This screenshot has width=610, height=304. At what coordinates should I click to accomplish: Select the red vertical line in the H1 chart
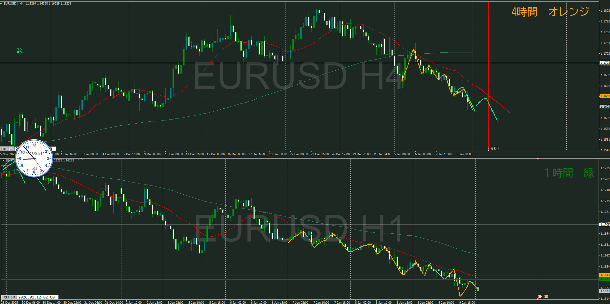coord(538,228)
